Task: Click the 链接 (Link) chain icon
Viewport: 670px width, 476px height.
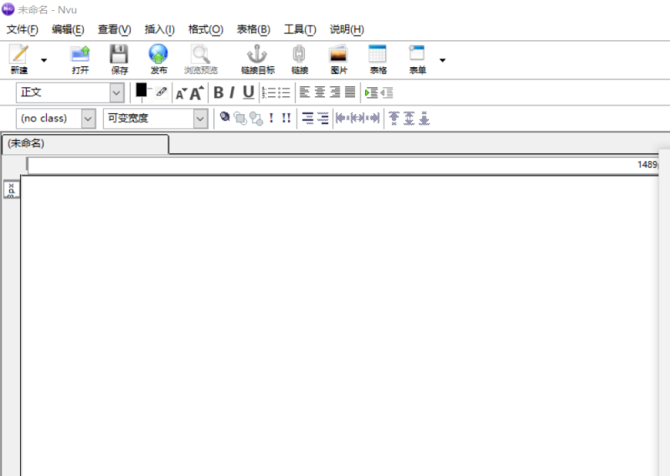Action: (x=299, y=56)
